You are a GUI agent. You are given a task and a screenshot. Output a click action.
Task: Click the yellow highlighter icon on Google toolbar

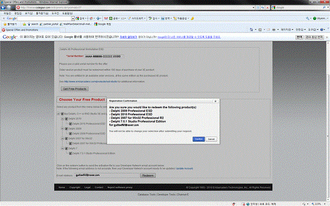[x=192, y=19]
